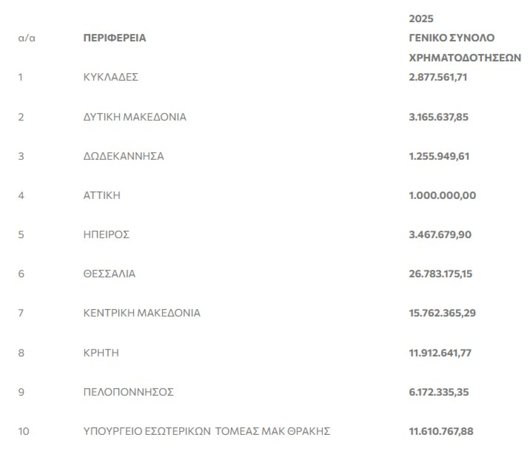Click ΥΠΟΥΡΓΕΙΟ ΕΣΩΤΕΡΙΚΩΝ ΤΟΜΕΑΣ ΜΑΚ ΘΡΑΚΗΣ label

click(207, 431)
